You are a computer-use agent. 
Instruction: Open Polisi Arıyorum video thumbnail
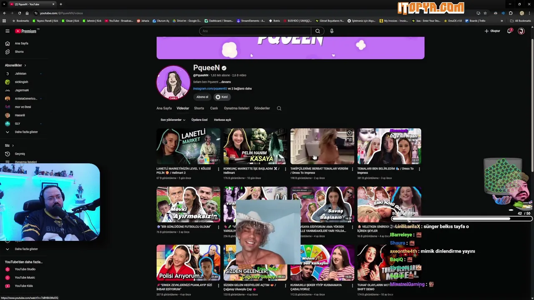[x=188, y=263]
